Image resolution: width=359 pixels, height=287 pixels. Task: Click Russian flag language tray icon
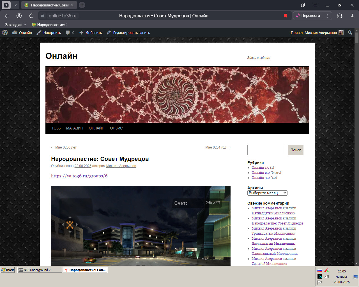point(319,270)
